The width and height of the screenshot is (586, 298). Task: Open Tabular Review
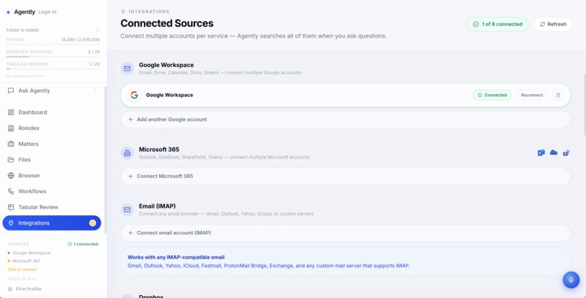pyautogui.click(x=52, y=207)
